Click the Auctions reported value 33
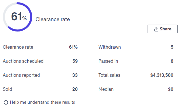 [75, 75]
